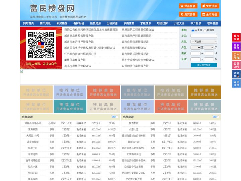Open 城市商品房预售管理办法 article link
This screenshot has height=181, width=241.
pos(79,36)
